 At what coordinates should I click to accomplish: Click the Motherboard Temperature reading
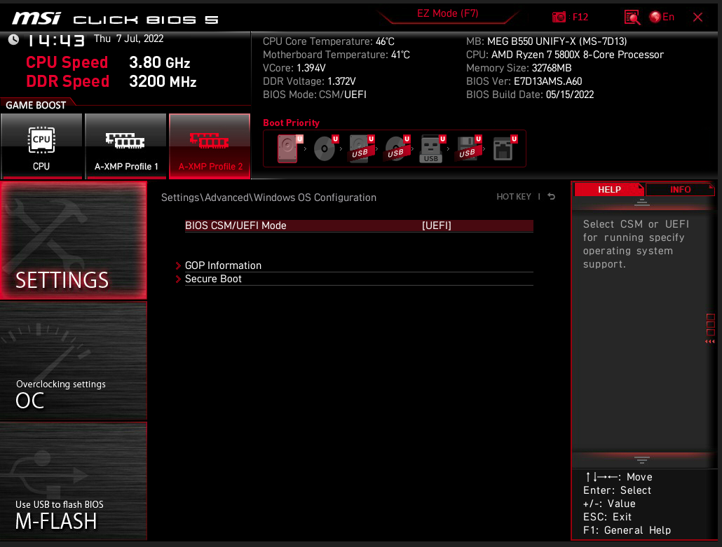pyautogui.click(x=336, y=55)
